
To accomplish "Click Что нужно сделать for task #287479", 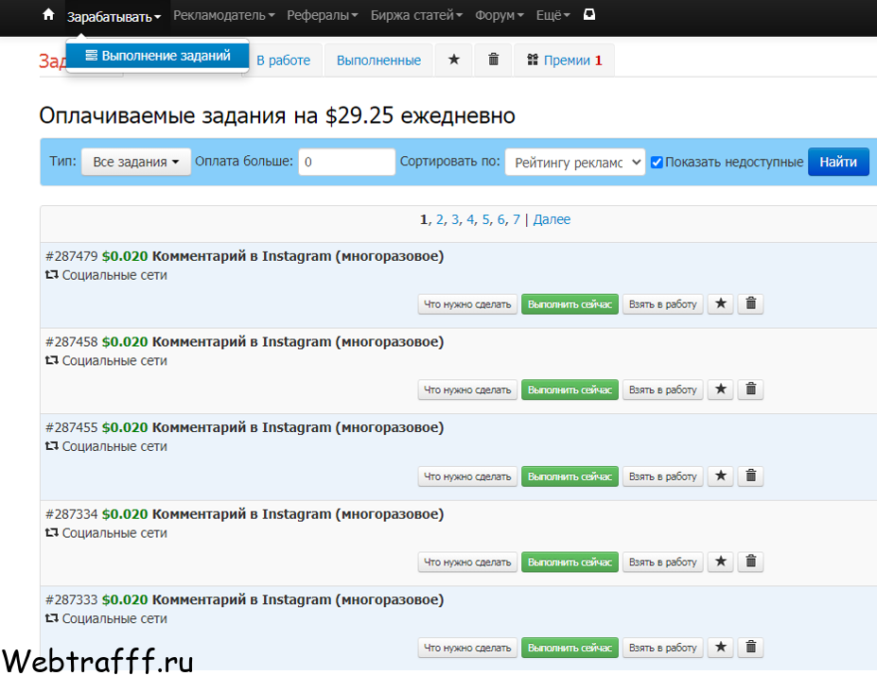I will point(467,304).
